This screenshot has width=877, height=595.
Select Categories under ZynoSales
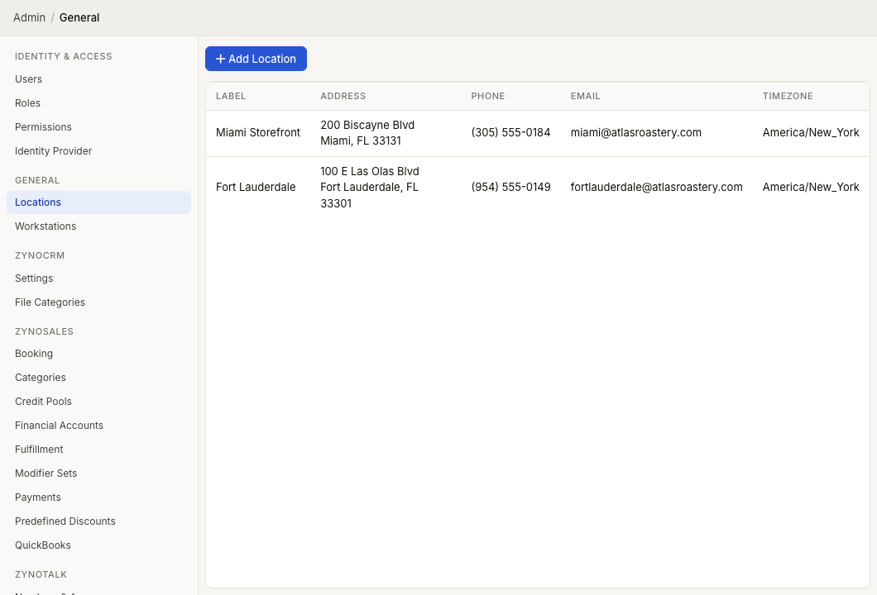pos(99,378)
